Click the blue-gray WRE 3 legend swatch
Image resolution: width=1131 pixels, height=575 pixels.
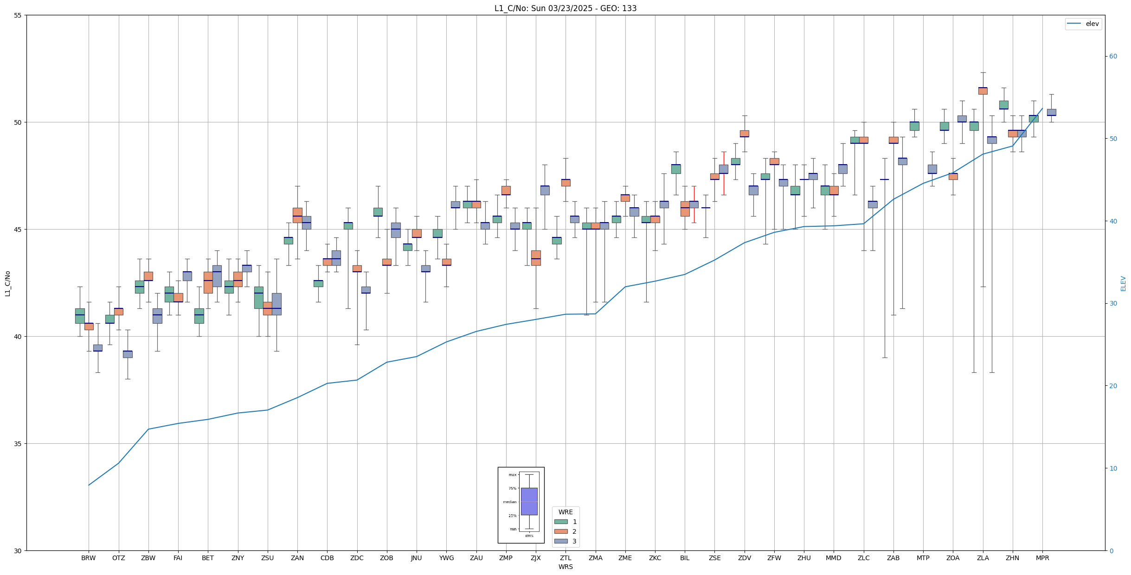coord(560,541)
